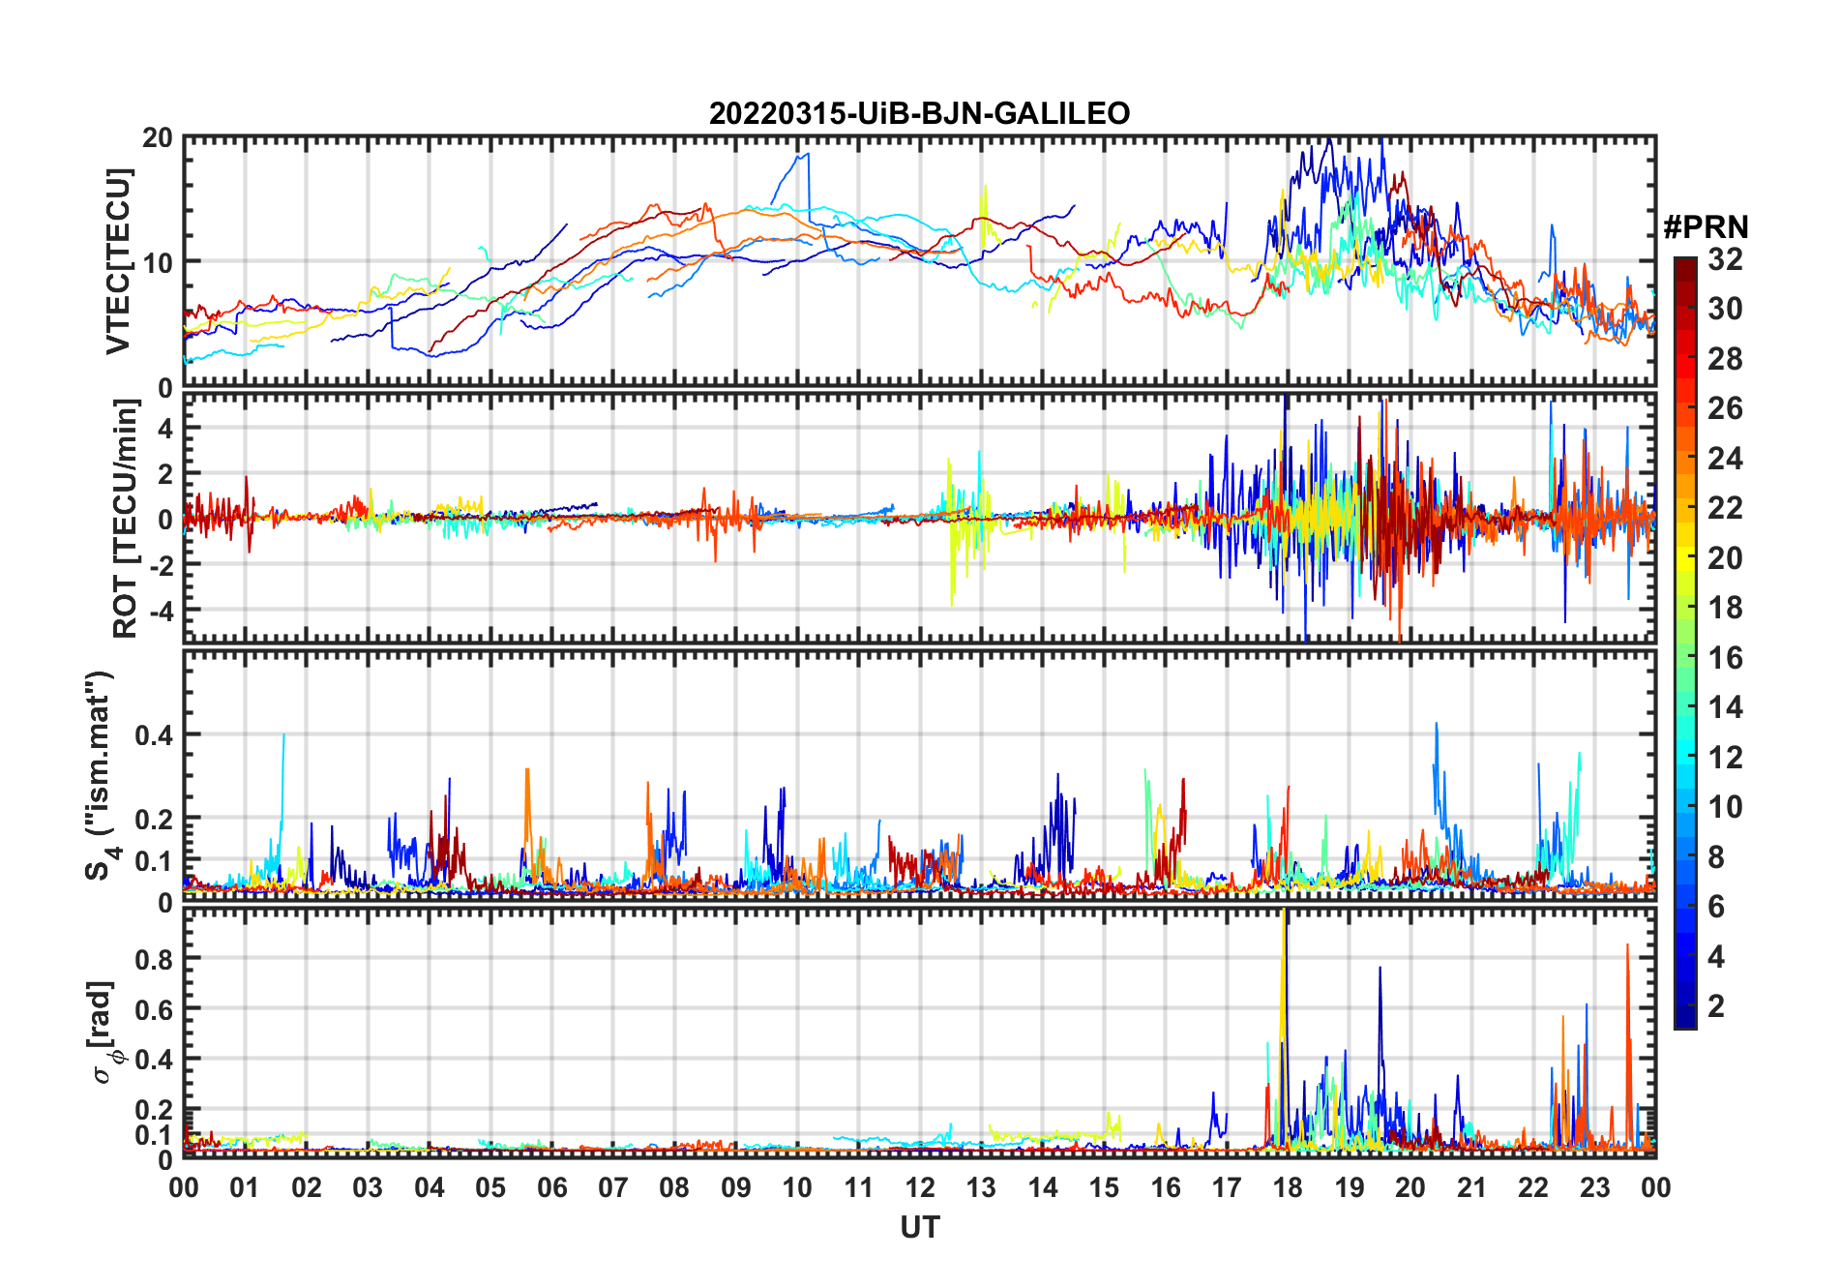Click UT axis tick label 23
1840x1287 pixels.
point(1594,1187)
